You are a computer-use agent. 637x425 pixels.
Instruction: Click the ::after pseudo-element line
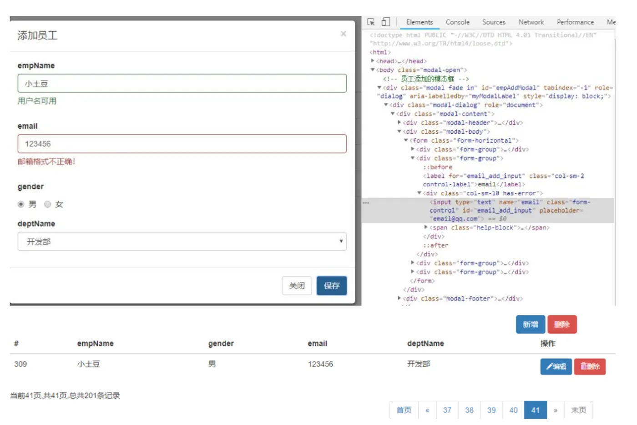tap(435, 245)
